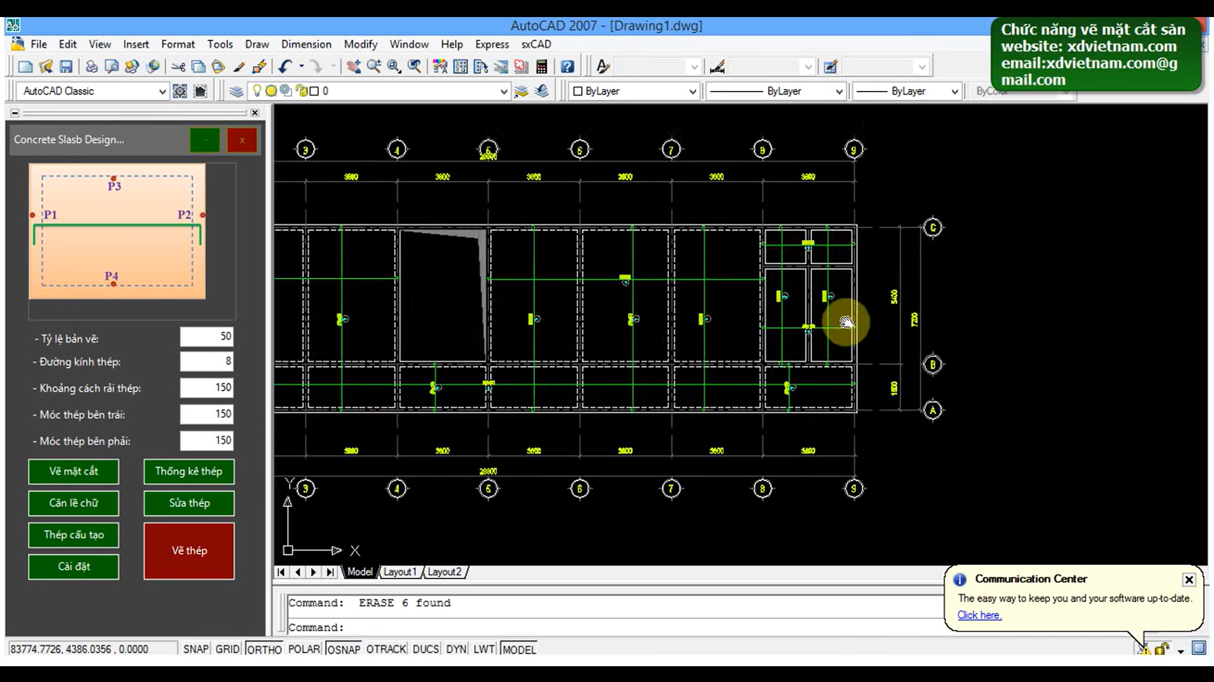Viewport: 1214px width, 682px height.
Task: Toggle LWT lineweight display
Action: click(x=484, y=649)
